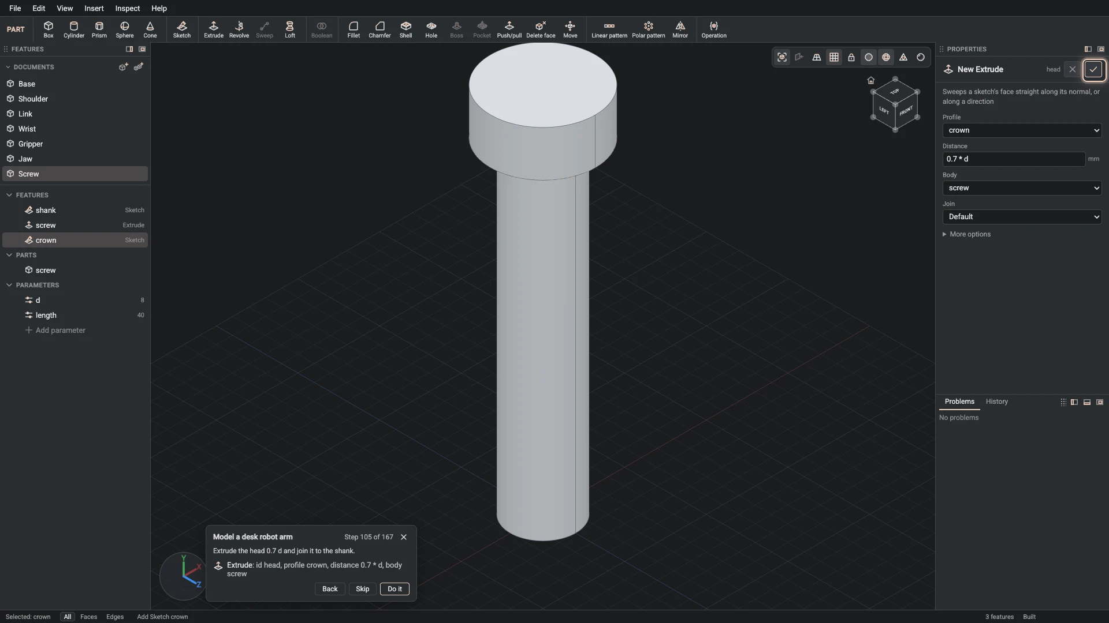Activate the Revolve tool
This screenshot has height=623, width=1109.
click(x=239, y=29)
